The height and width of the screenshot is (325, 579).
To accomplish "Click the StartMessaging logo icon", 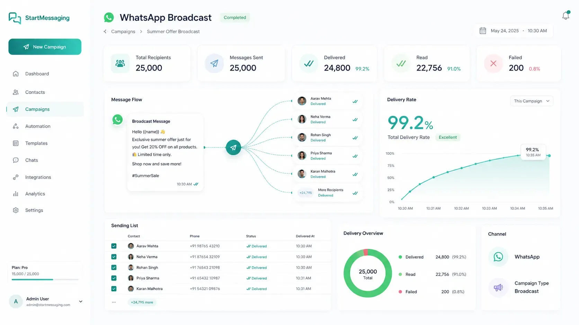I will tap(15, 18).
